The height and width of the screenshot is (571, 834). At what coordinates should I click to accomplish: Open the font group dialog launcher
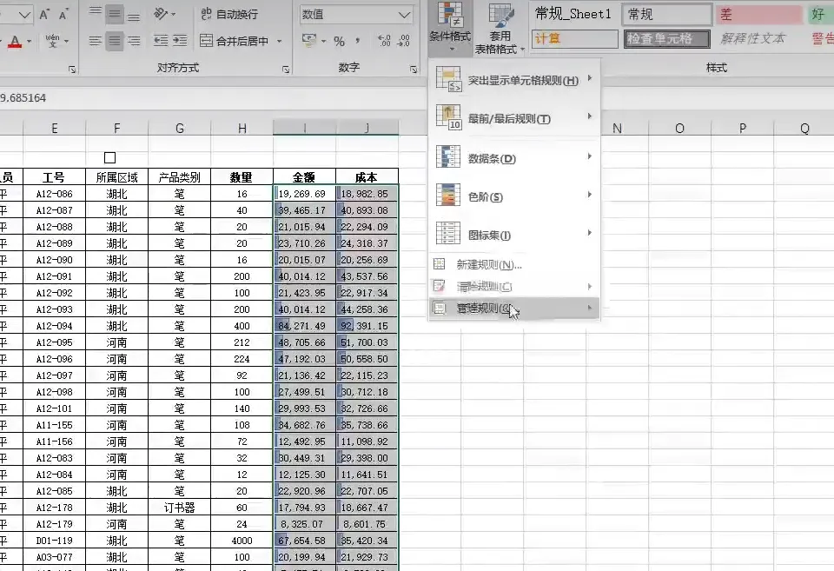pos(72,70)
